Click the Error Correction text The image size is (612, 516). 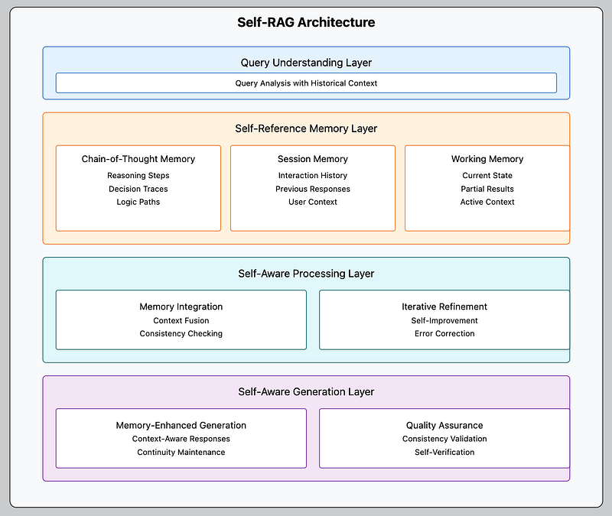[444, 334]
